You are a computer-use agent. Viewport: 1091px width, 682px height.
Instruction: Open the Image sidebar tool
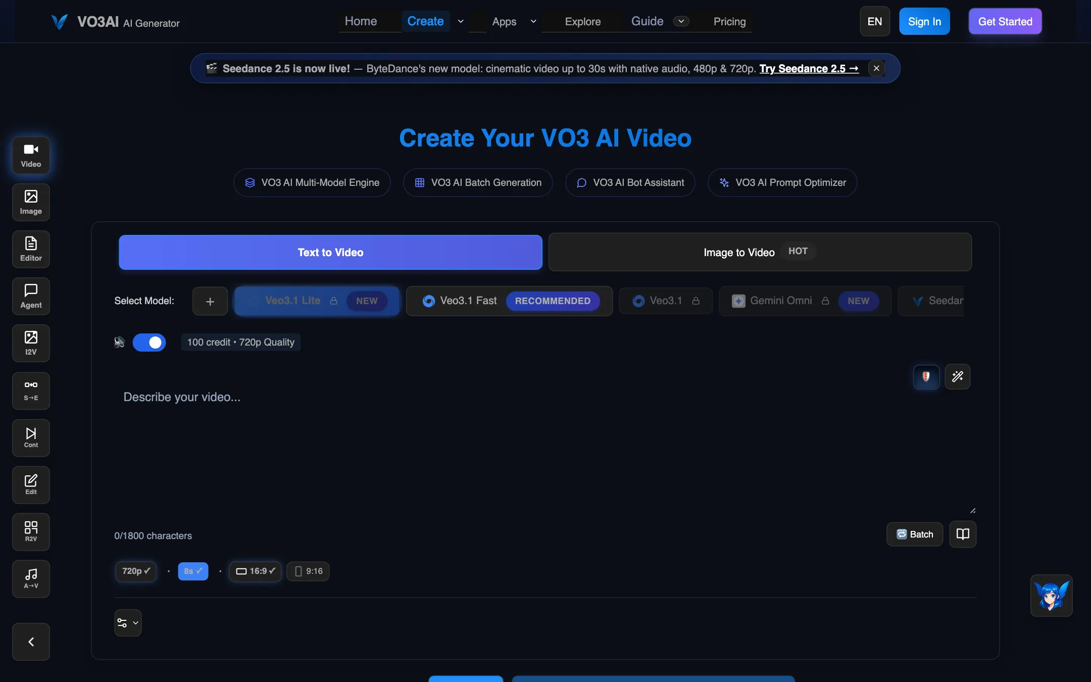[x=31, y=202]
